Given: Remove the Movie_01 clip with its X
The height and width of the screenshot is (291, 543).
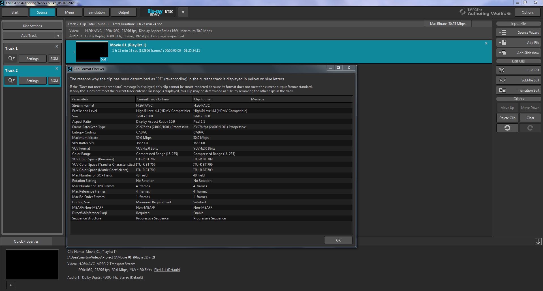Looking at the screenshot, I should 486,43.
